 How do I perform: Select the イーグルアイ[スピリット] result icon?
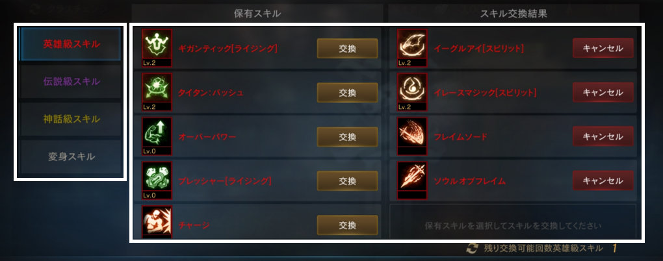pos(412,48)
